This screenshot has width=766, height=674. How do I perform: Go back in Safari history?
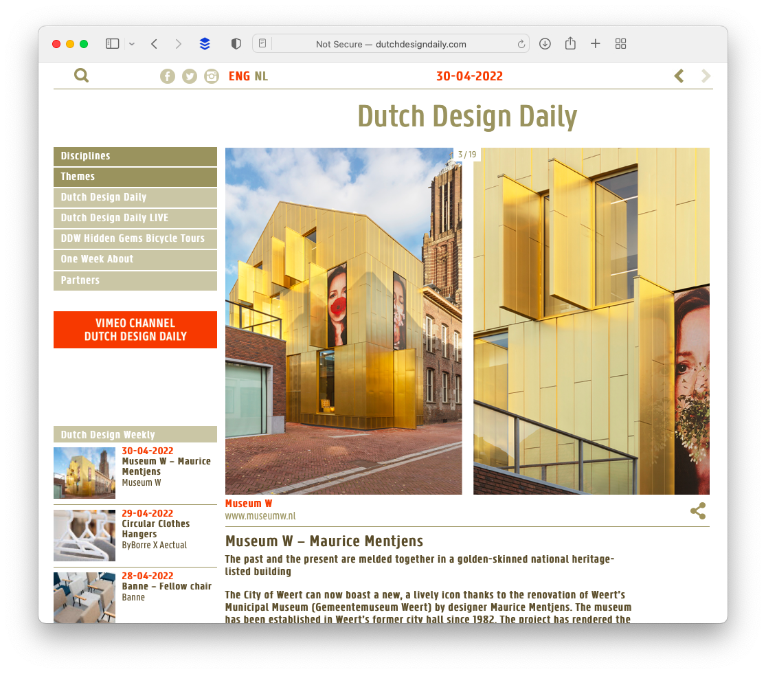[155, 44]
